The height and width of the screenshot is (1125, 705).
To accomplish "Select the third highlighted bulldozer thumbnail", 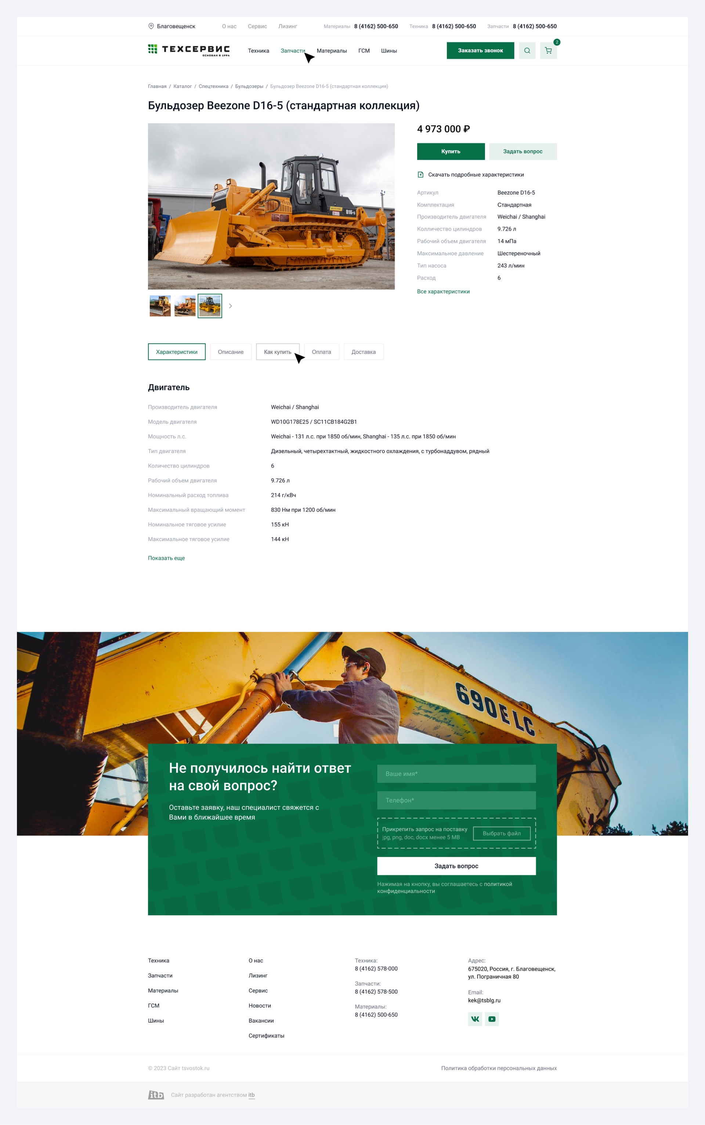I will click(x=210, y=306).
